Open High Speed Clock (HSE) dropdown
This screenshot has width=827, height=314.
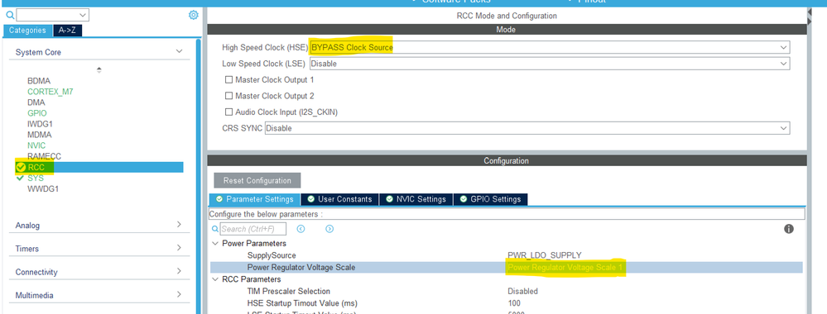(550, 47)
